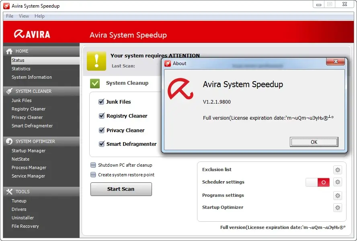Click the HOME section header
Screen dimensions: 357x241
[41, 51]
